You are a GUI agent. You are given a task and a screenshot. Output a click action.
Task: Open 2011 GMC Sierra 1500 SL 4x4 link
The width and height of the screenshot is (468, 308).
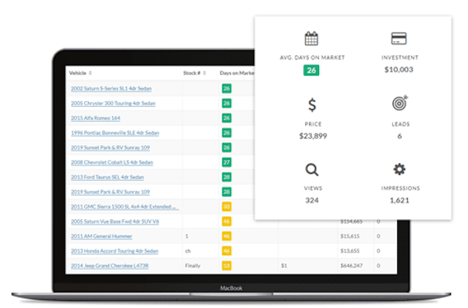(x=125, y=207)
